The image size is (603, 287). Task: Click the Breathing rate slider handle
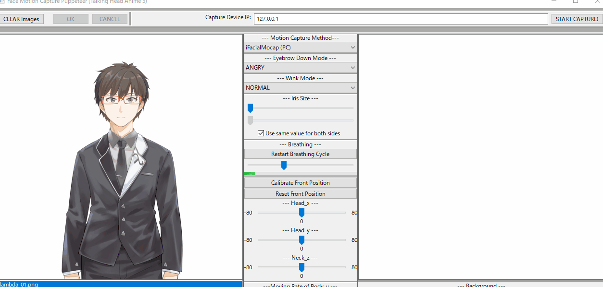(x=284, y=166)
